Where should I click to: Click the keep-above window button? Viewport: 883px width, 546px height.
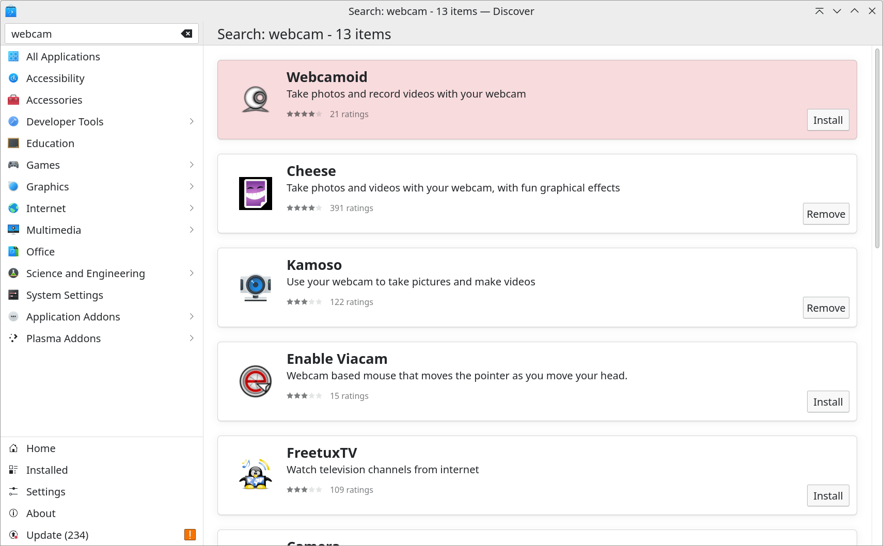pyautogui.click(x=819, y=11)
